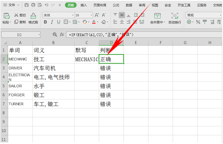The height and width of the screenshot is (144, 223).
Task: Switch to the 数据 tab
Action: (129, 5)
